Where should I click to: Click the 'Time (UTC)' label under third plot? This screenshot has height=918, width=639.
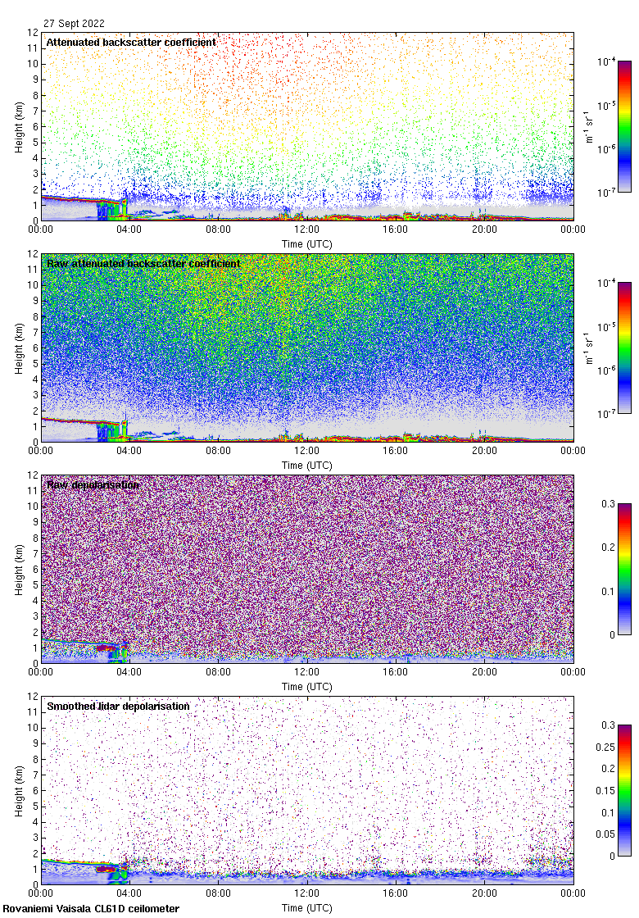[306, 687]
